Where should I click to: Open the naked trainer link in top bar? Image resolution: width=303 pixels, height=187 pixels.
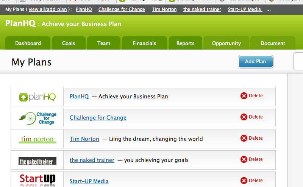click(202, 9)
